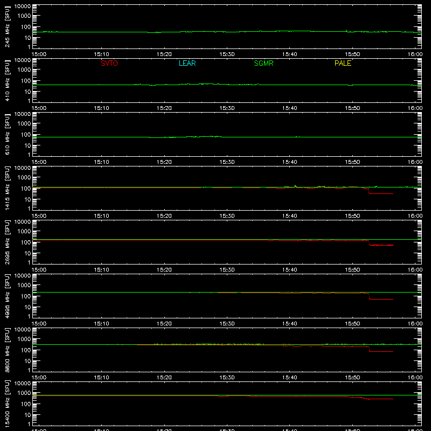Image resolution: width=431 pixels, height=431 pixels.
Task: Select the 1415 MHz [SFU] axis title
Action: pyautogui.click(x=7, y=188)
